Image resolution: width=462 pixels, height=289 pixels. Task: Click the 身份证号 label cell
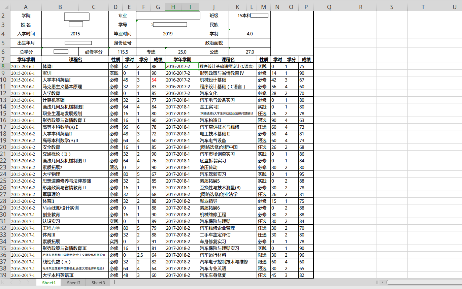(122, 43)
